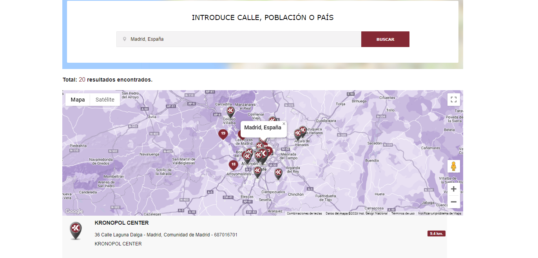
Task: Click the Google logo on map
Action: 74,211
